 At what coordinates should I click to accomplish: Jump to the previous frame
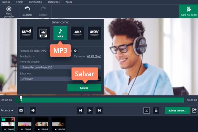(x=80, y=110)
